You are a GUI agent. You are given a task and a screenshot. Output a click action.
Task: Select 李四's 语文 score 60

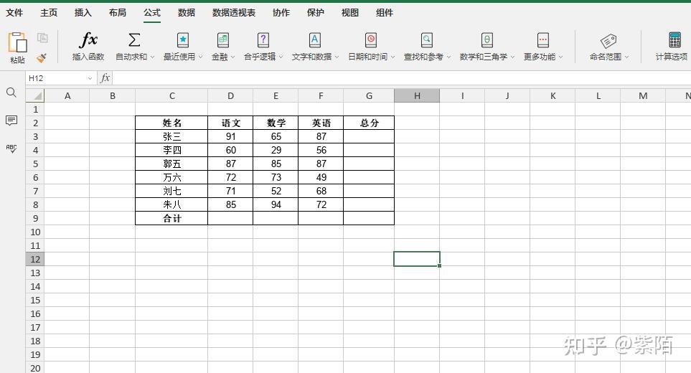(x=230, y=150)
